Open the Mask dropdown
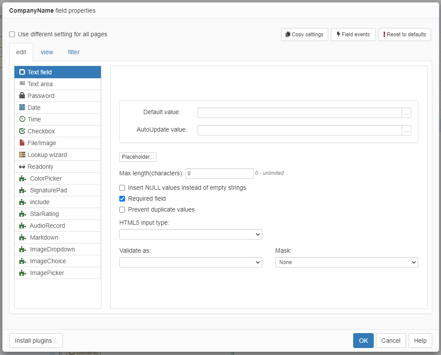This screenshot has height=355, width=441. click(347, 262)
